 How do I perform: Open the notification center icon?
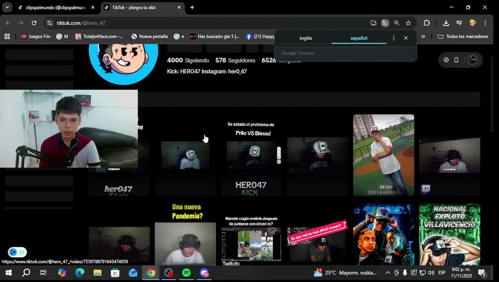click(x=482, y=273)
